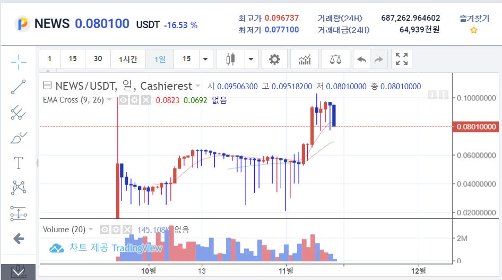Viewport: 502px width, 280px height.
Task: Undo the last chart action
Action: pyautogui.click(x=361, y=59)
